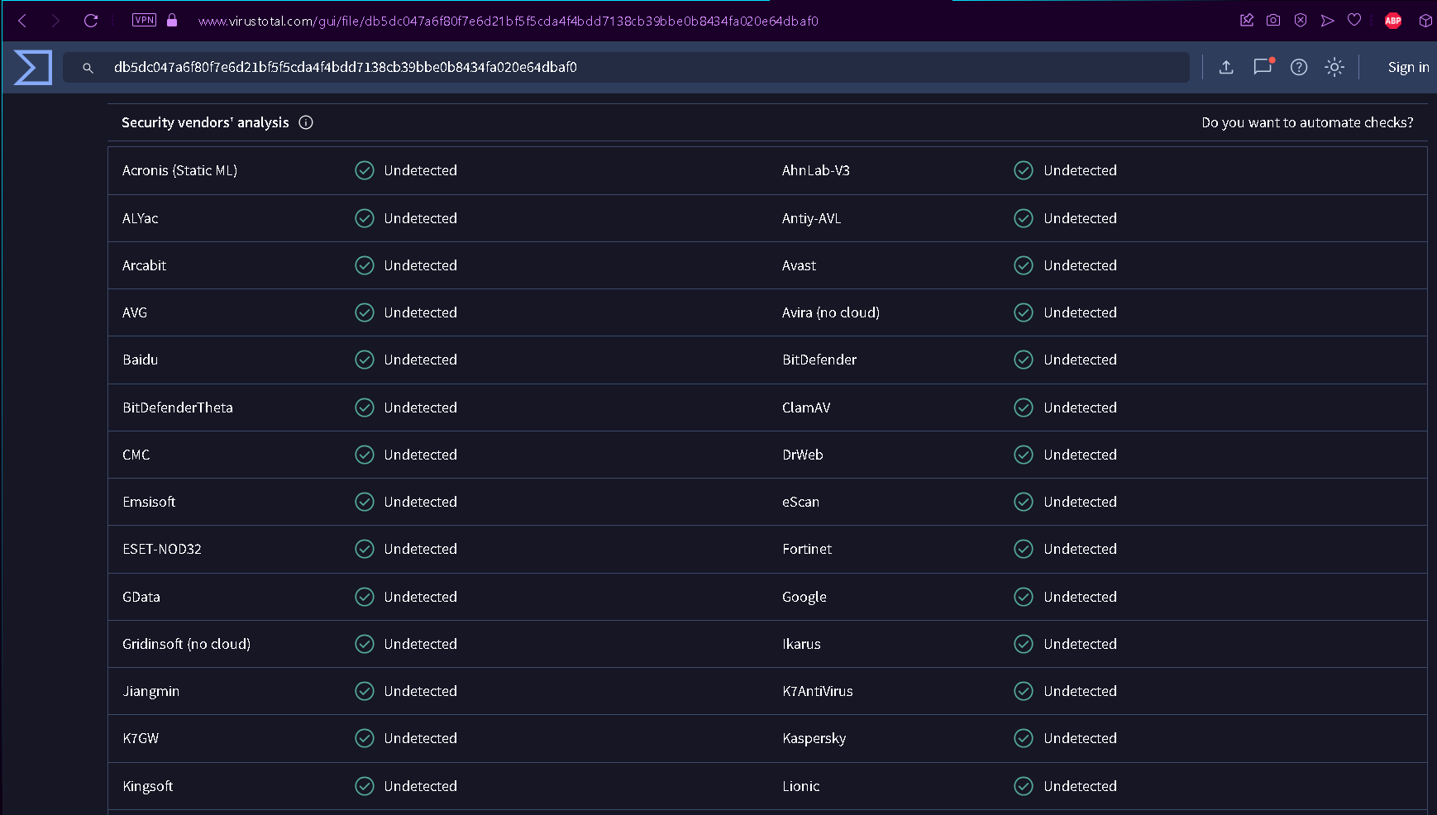Click the Sign in link
The height and width of the screenshot is (815, 1437).
(x=1408, y=68)
